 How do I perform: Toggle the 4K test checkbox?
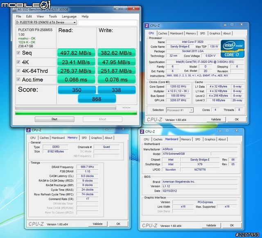pyautogui.click(x=18, y=62)
